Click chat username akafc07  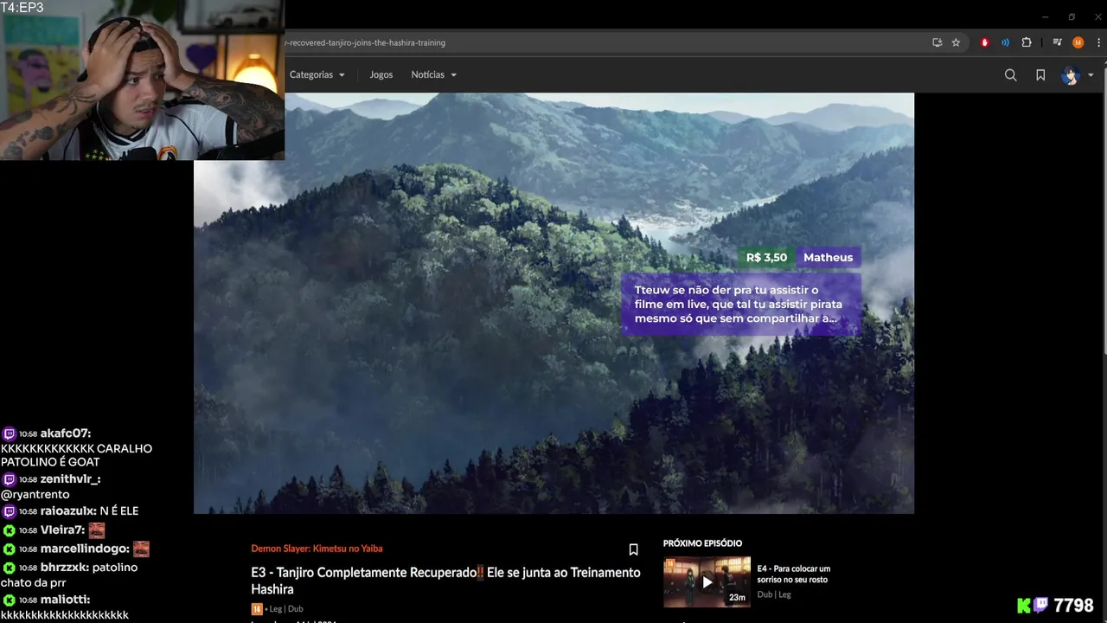point(65,434)
